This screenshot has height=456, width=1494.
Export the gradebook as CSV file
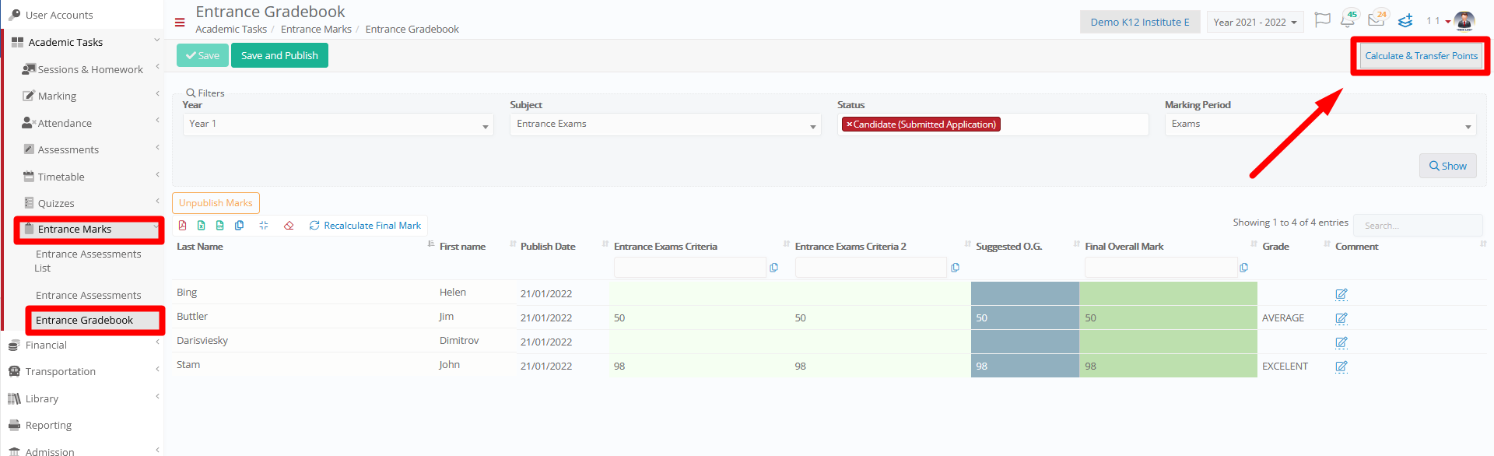point(220,226)
